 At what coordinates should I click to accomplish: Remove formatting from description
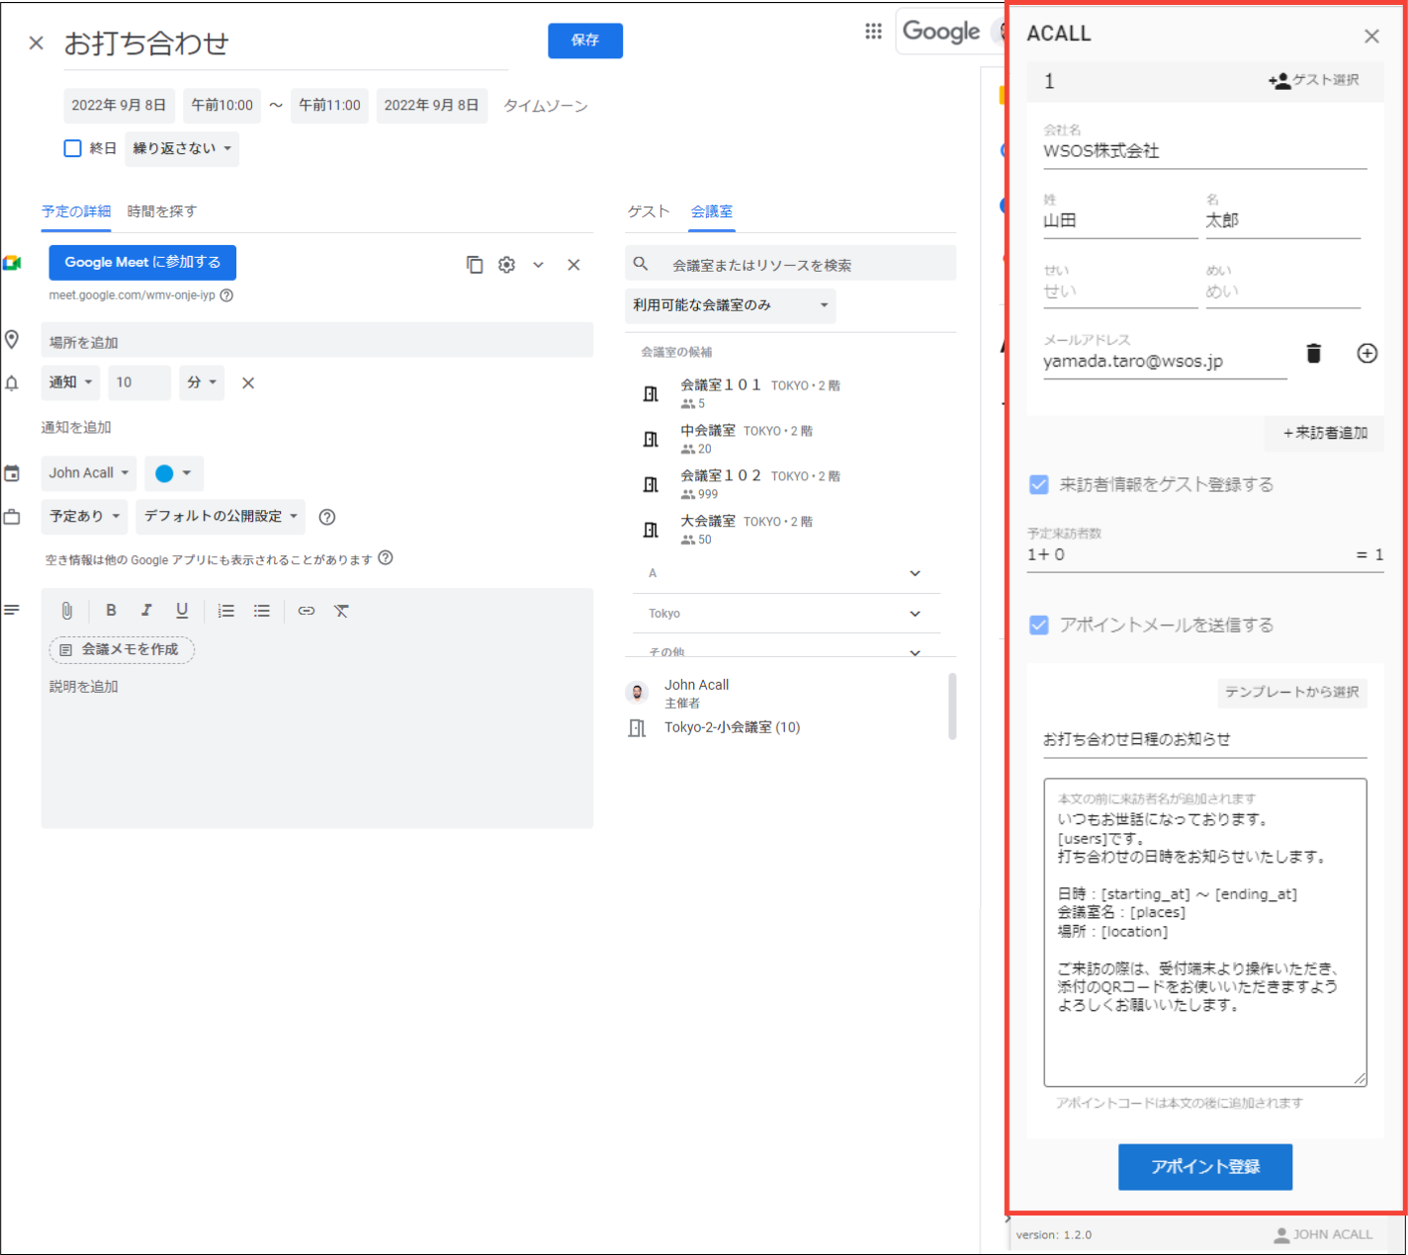point(341,611)
